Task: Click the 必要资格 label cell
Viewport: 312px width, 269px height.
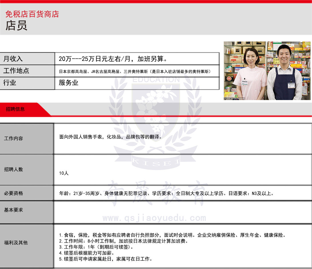Action: (27, 193)
